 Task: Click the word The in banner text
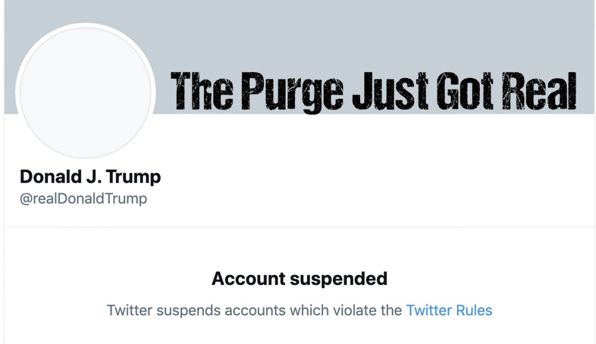click(x=201, y=91)
